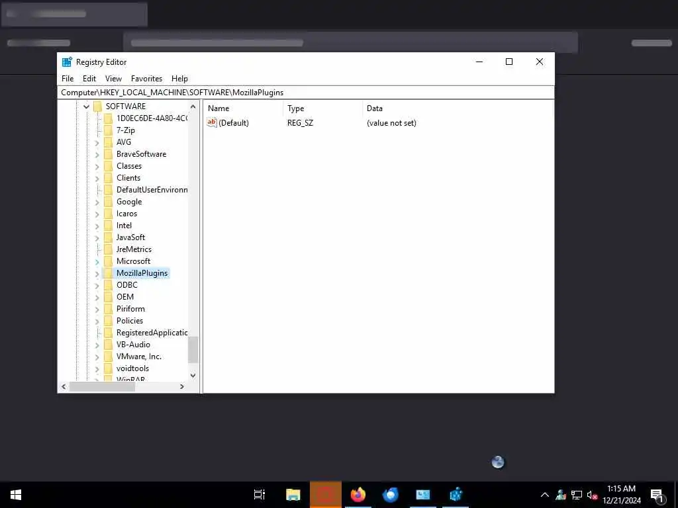Expand the Policies key

click(x=97, y=321)
